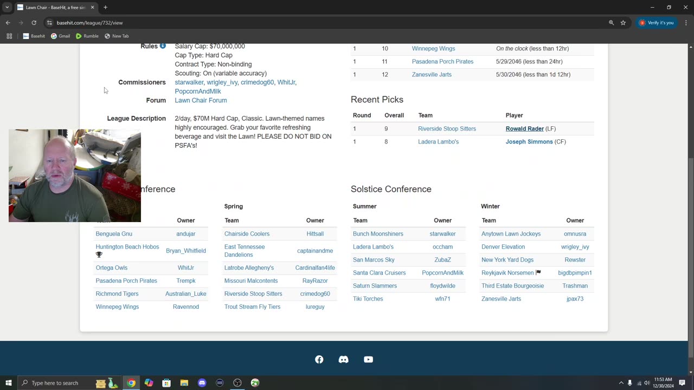The width and height of the screenshot is (694, 390).
Task: Switch to Chrome in the taskbar
Action: pyautogui.click(x=131, y=383)
